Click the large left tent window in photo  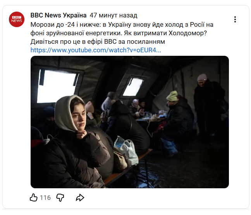[x=58, y=86]
